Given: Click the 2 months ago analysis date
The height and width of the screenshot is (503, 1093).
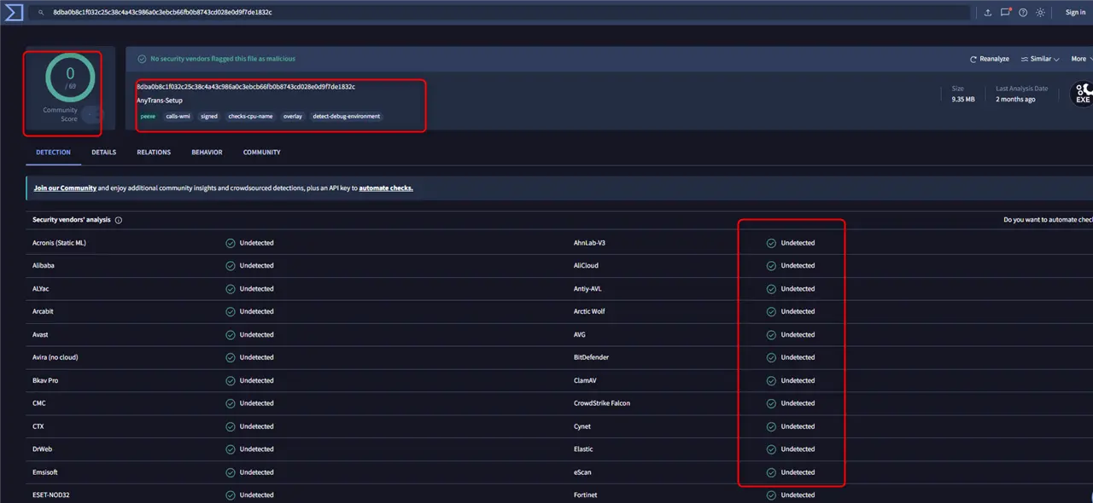Looking at the screenshot, I should click(x=1015, y=100).
